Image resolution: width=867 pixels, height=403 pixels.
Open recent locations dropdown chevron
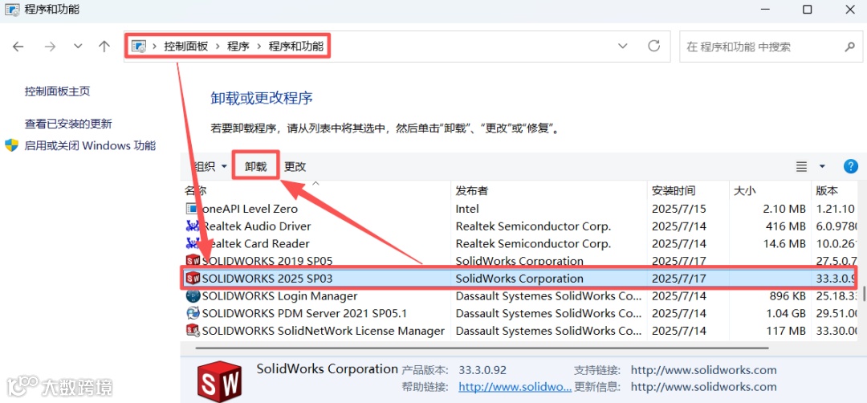78,47
